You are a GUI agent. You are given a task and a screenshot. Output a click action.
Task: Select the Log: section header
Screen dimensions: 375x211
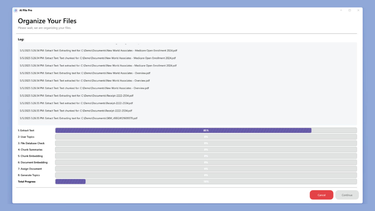[x=21, y=39]
